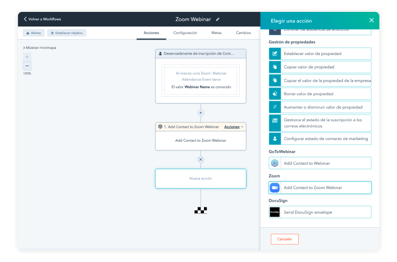Click the Zoom Webinar workflow title

click(x=193, y=19)
